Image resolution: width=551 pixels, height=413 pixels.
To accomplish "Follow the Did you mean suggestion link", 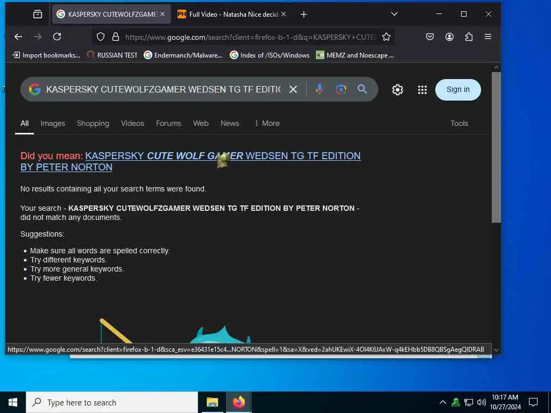I will [x=190, y=161].
